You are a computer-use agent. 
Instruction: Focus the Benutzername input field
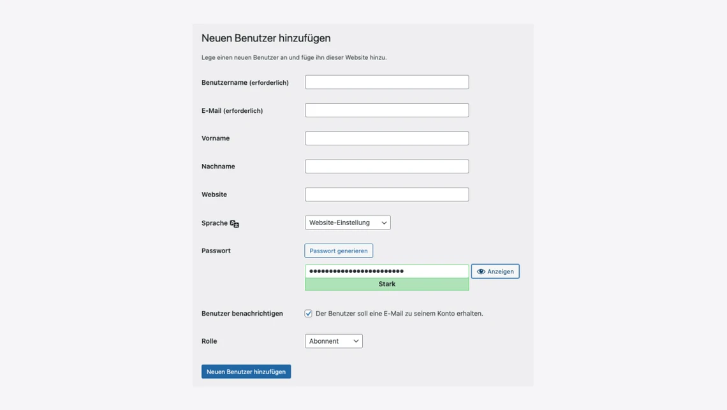tap(386, 82)
